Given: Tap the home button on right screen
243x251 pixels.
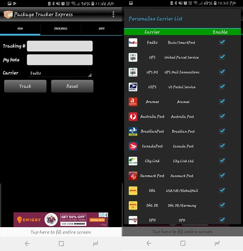Looking at the screenshot, I should 183,243.
